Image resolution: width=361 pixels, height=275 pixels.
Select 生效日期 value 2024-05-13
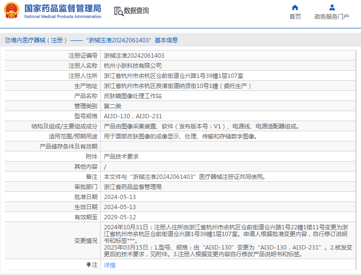pyautogui.click(x=120, y=207)
